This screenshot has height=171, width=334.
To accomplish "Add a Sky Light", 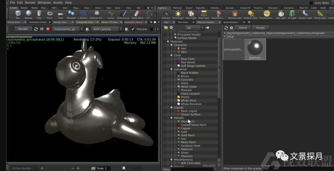I will (281, 15).
